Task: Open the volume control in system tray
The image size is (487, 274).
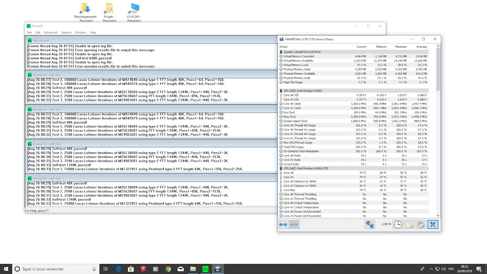Action: 443,269
